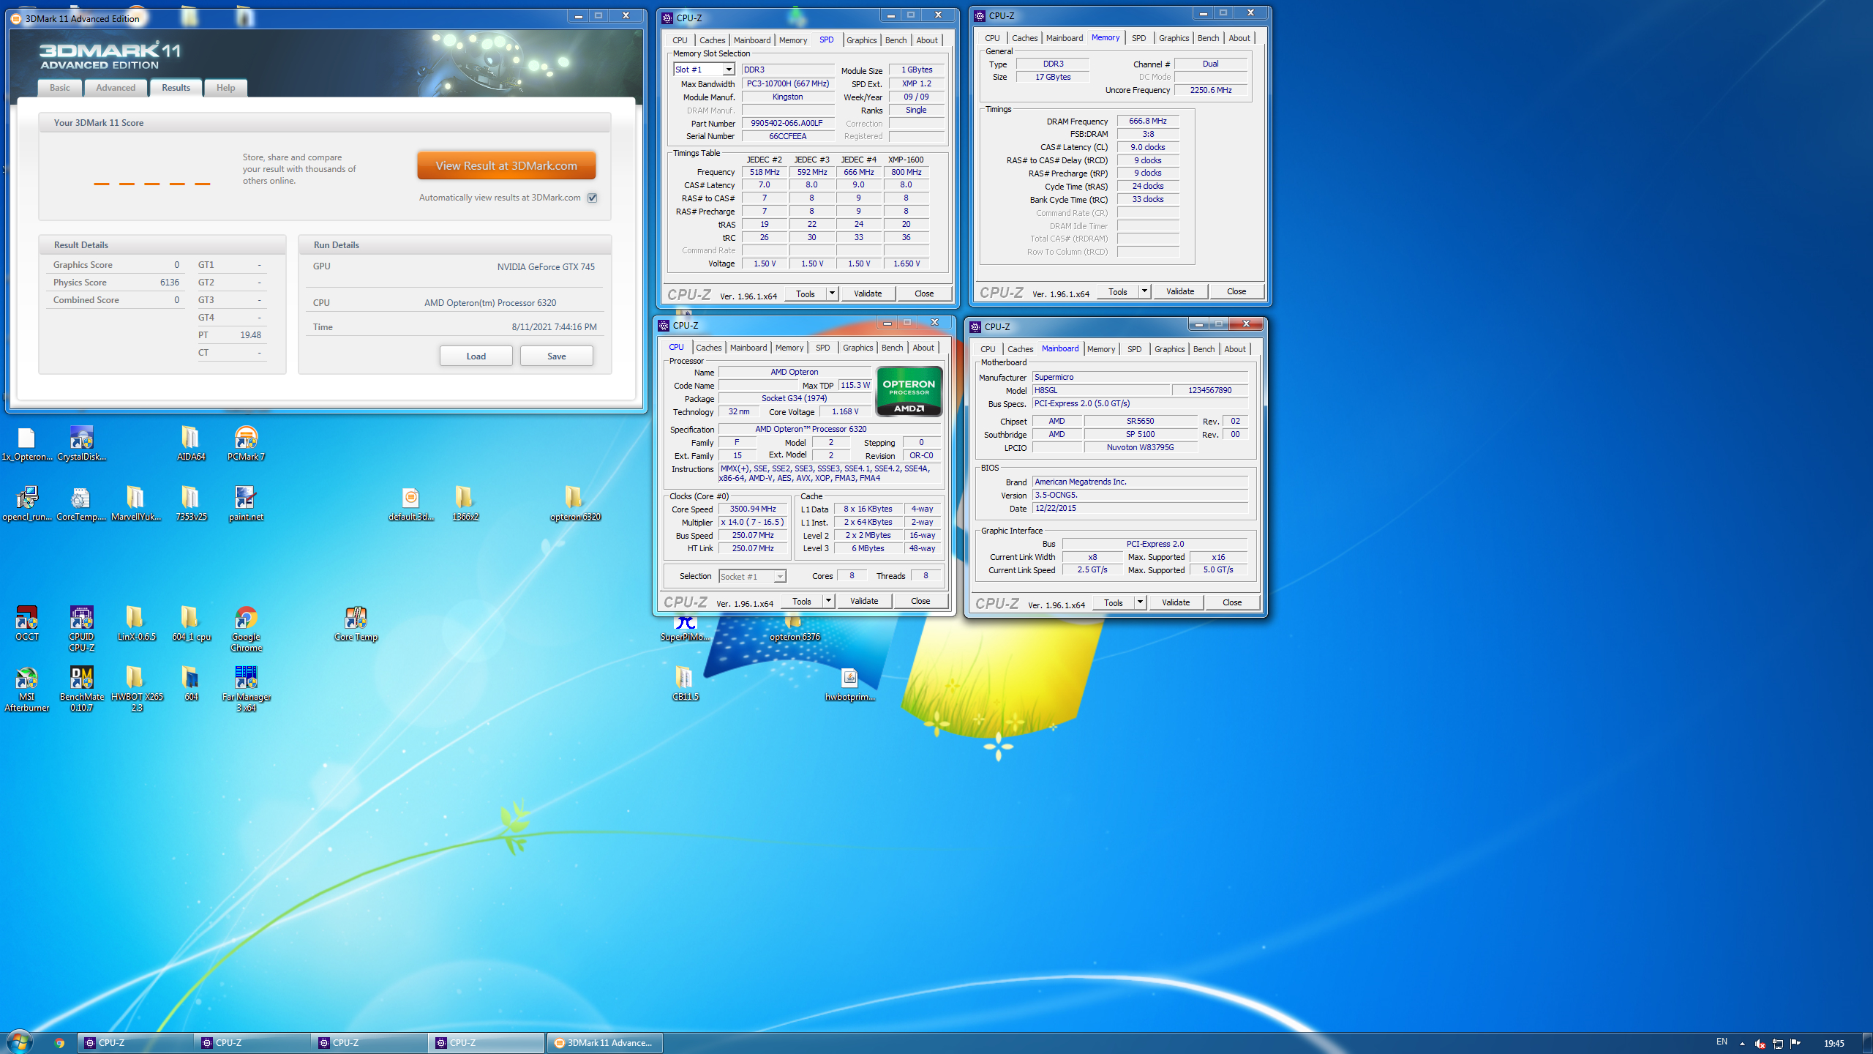The height and width of the screenshot is (1054, 1873).
Task: Select About tab in Mainboard CPU-Z window
Action: click(1234, 349)
